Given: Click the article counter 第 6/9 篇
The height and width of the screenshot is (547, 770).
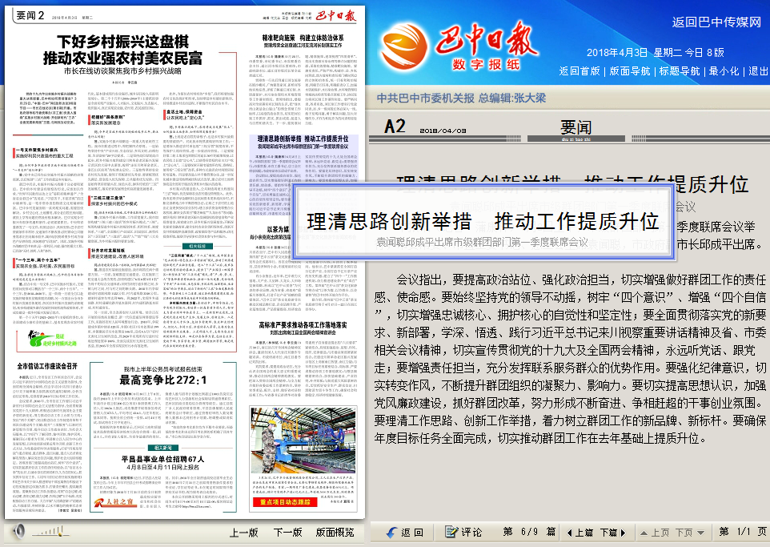Looking at the screenshot, I should point(529,532).
